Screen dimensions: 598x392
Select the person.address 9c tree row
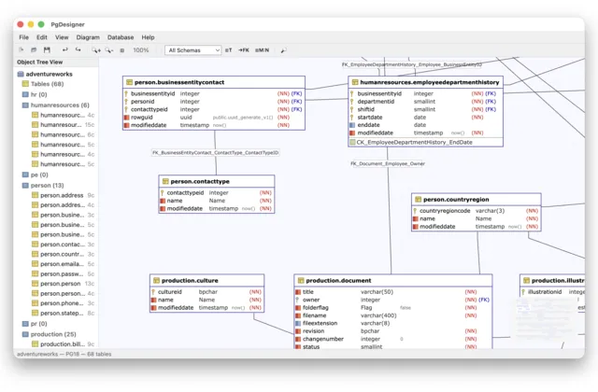tap(63, 195)
